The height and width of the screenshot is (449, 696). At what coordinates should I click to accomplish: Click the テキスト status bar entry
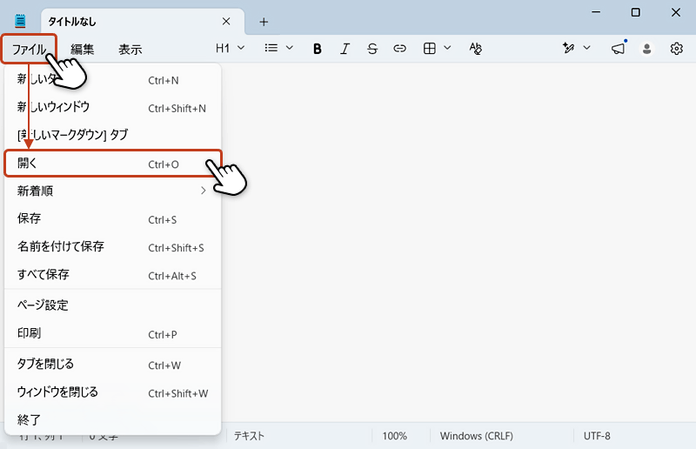[249, 436]
